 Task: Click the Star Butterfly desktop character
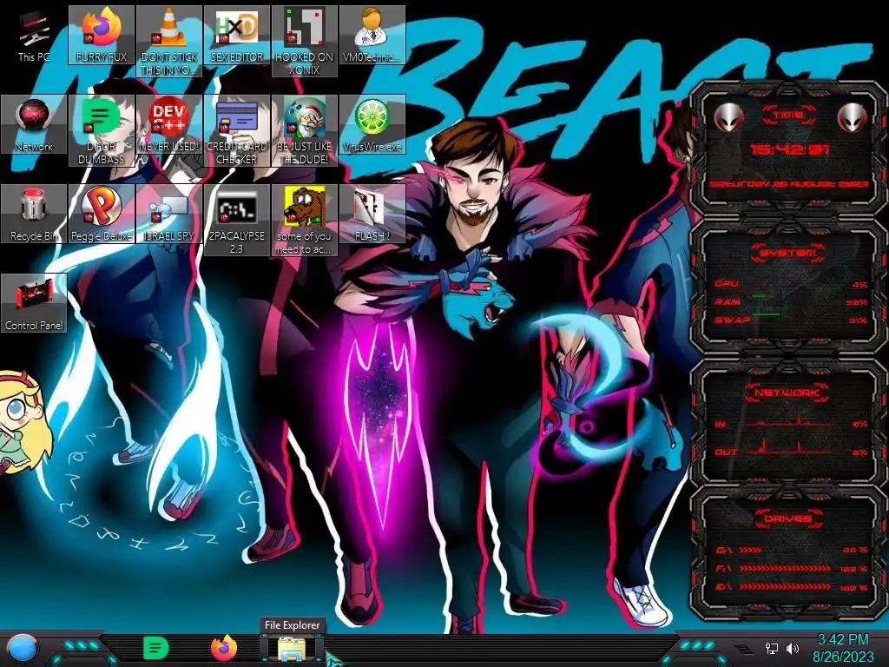23,421
